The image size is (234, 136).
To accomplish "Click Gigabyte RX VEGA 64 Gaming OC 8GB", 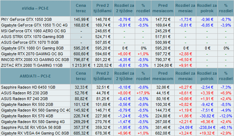I will tap(35, 133).
